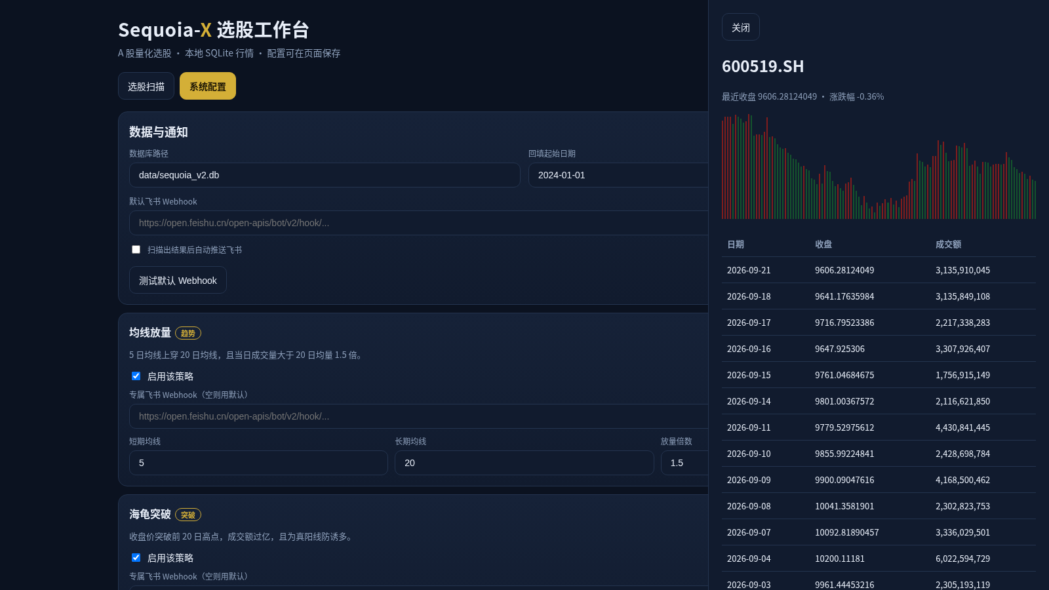Switch to the 选股扫描 tab

tap(146, 86)
